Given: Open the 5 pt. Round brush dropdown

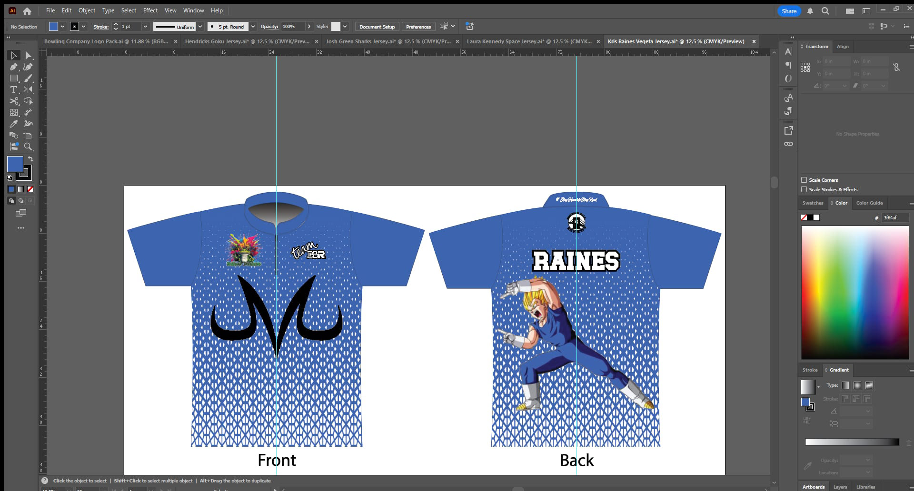Looking at the screenshot, I should (x=253, y=27).
